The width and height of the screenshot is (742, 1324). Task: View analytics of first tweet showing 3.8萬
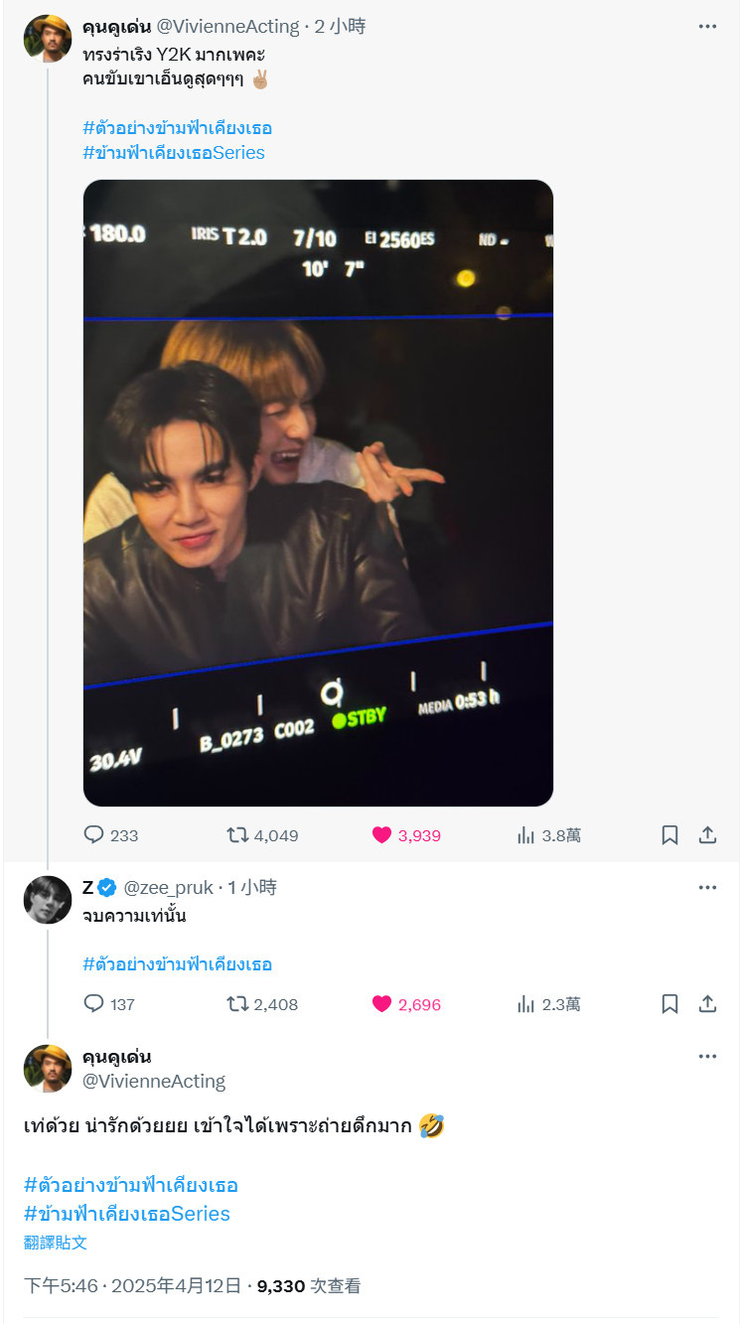[x=526, y=835]
